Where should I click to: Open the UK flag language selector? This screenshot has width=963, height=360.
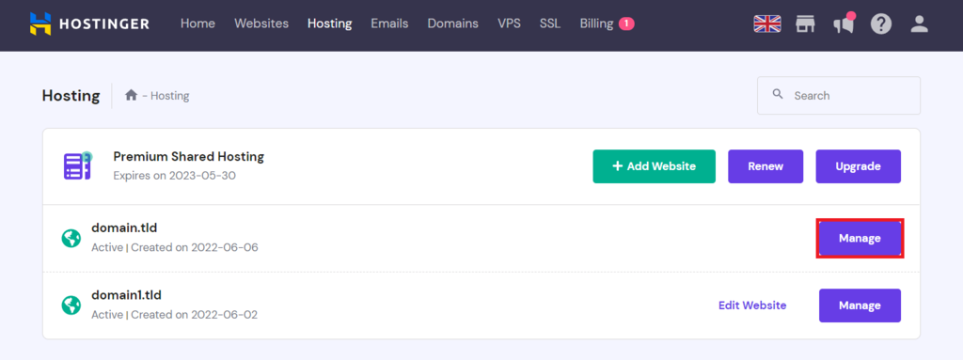pos(767,23)
